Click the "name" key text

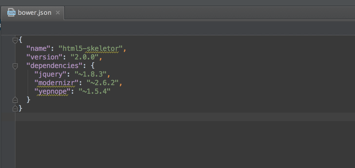click(x=38, y=49)
